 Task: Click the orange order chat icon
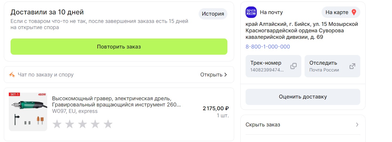(x=12, y=75)
